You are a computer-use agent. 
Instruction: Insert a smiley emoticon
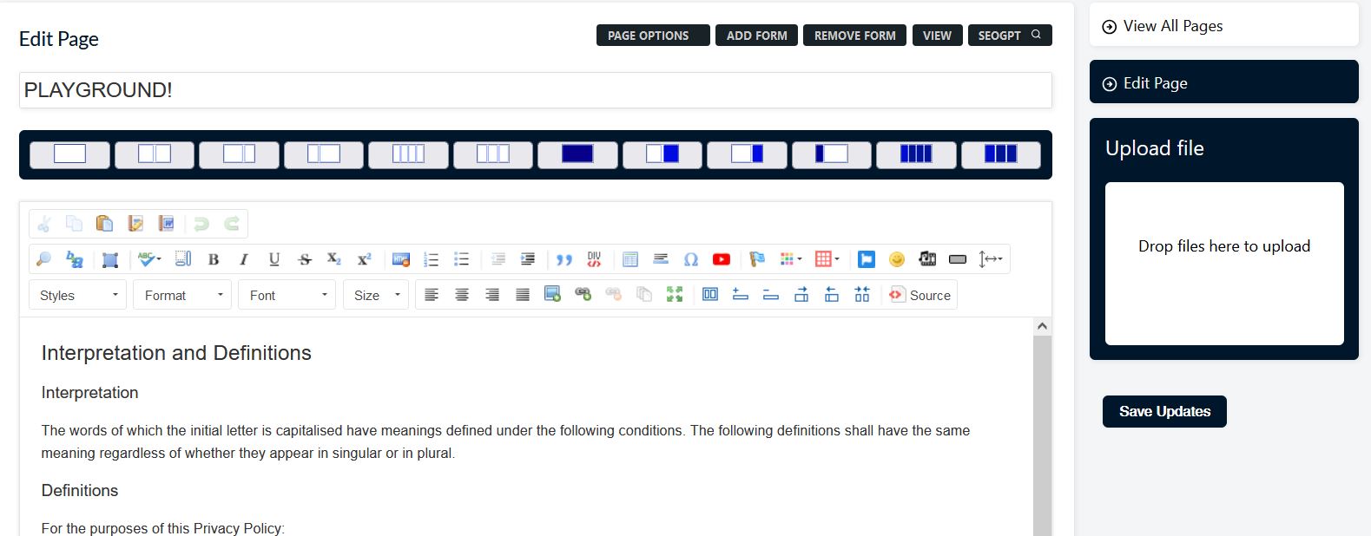[897, 259]
